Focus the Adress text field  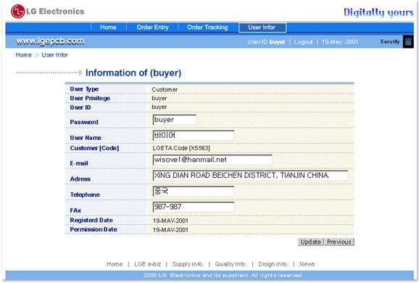[x=250, y=176]
